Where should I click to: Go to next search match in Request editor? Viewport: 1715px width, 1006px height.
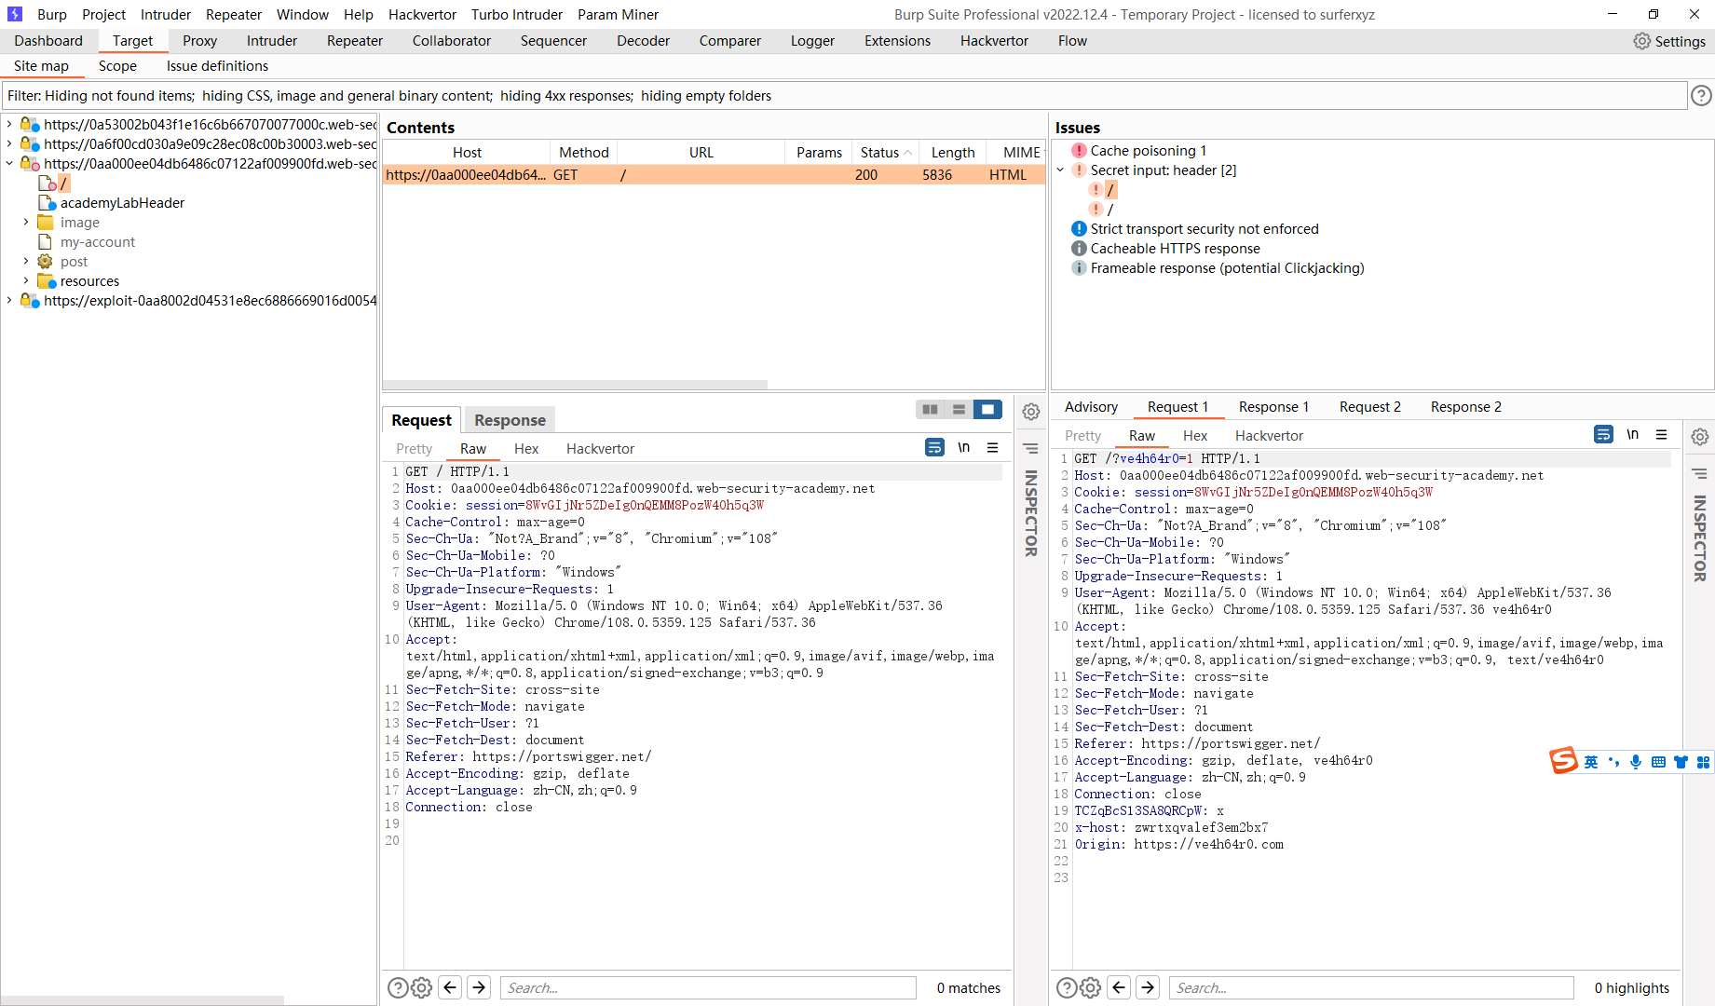479,987
